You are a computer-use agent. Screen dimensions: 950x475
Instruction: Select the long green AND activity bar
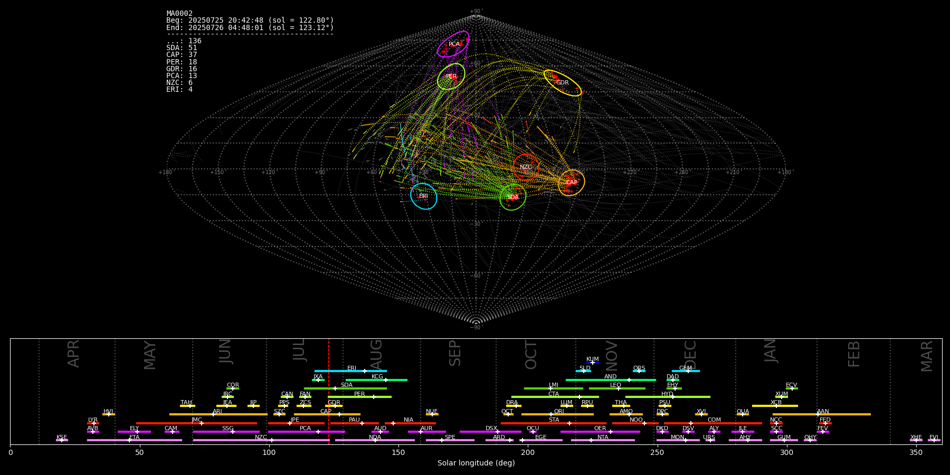(x=611, y=380)
